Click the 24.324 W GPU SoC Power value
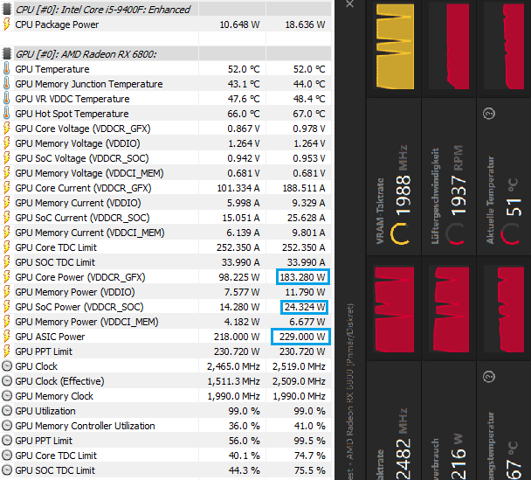 305,307
